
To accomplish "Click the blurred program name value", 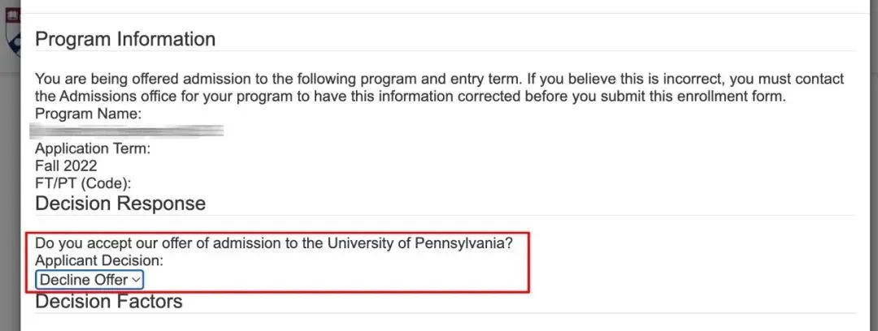I will point(127,130).
